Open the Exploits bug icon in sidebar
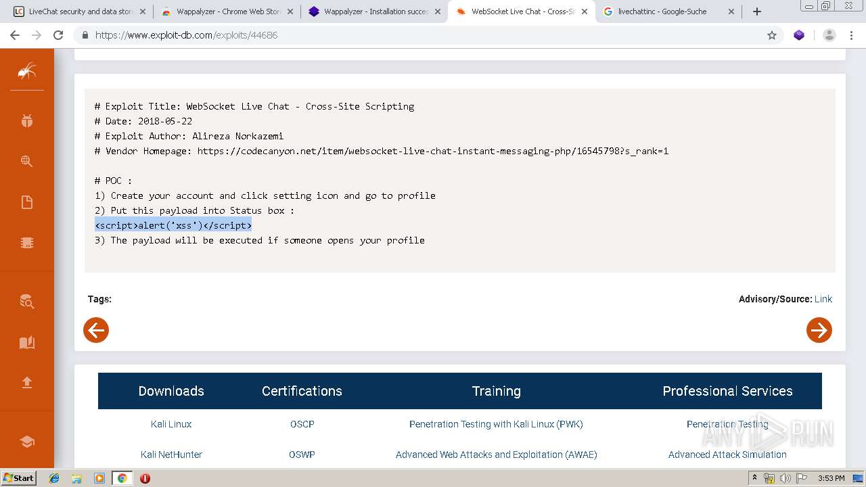The image size is (866, 487). pyautogui.click(x=27, y=121)
